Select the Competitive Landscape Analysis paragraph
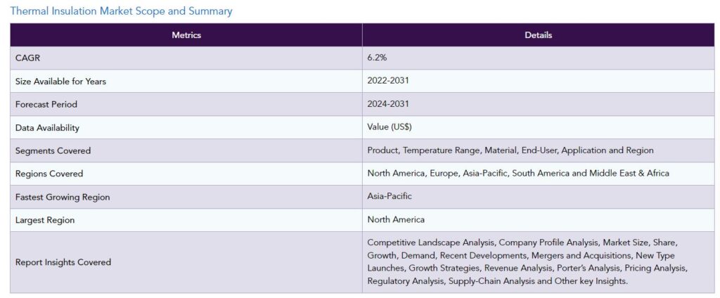The width and height of the screenshot is (720, 298). tap(527, 261)
